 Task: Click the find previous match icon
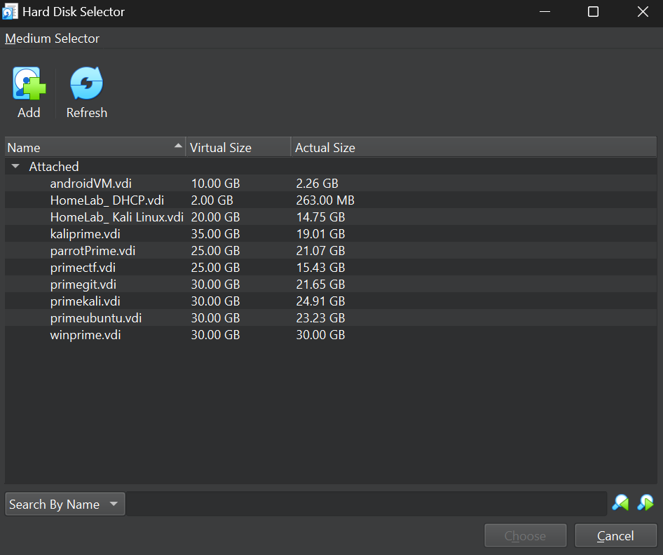click(620, 502)
